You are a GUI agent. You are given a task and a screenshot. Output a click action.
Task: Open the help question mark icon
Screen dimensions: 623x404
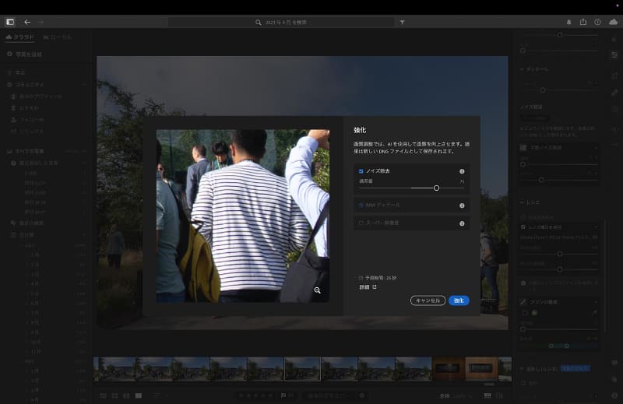pos(597,22)
